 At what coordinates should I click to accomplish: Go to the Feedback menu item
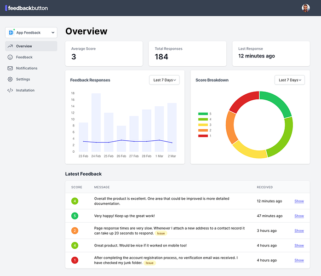click(x=24, y=57)
